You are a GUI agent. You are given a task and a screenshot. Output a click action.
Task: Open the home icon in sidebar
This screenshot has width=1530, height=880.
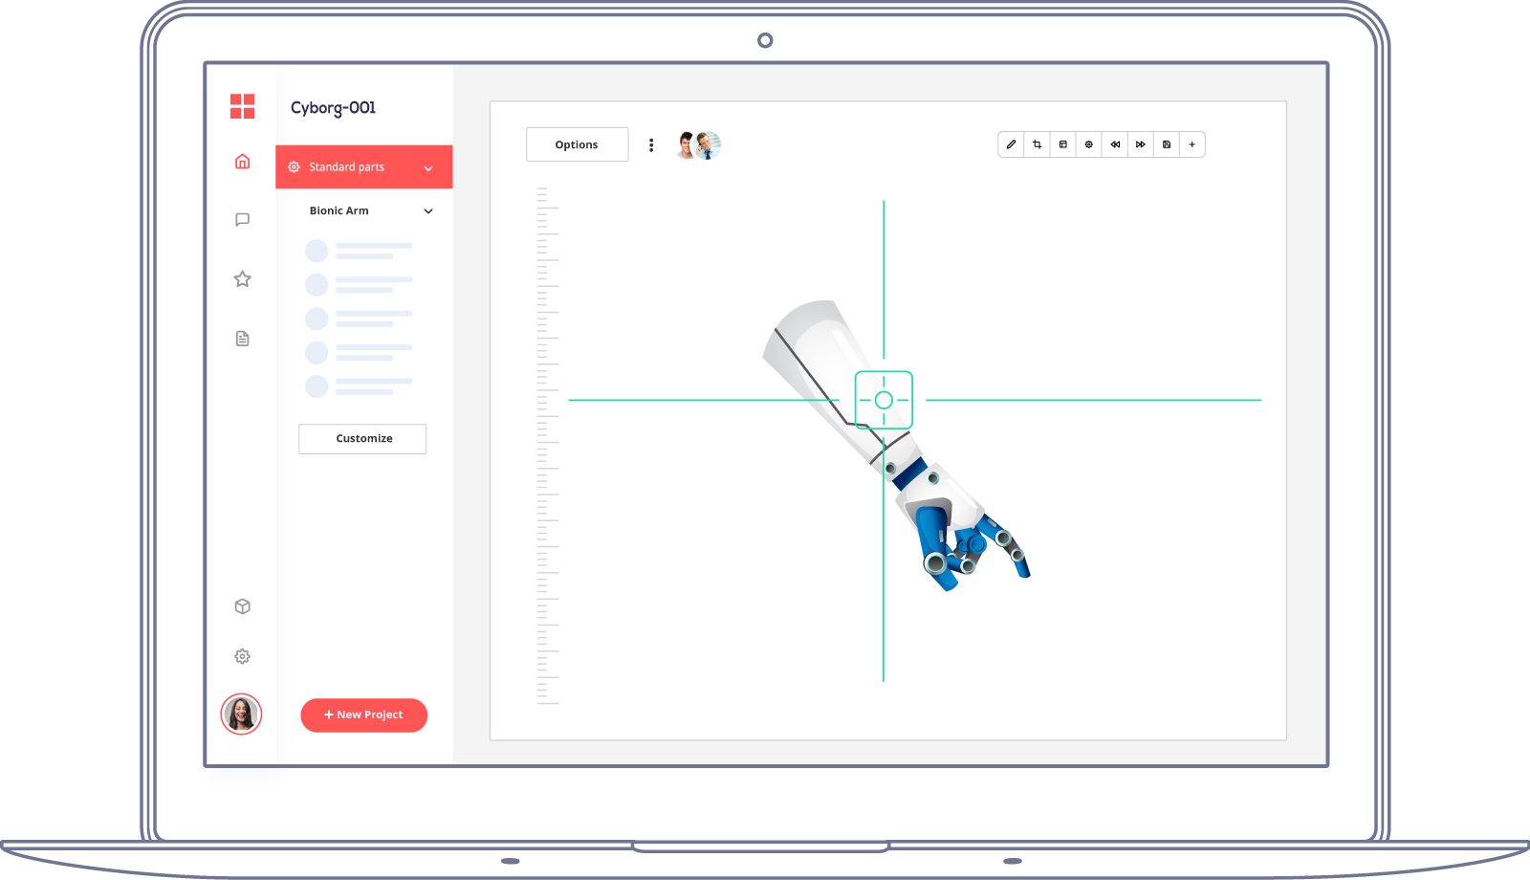pyautogui.click(x=243, y=162)
